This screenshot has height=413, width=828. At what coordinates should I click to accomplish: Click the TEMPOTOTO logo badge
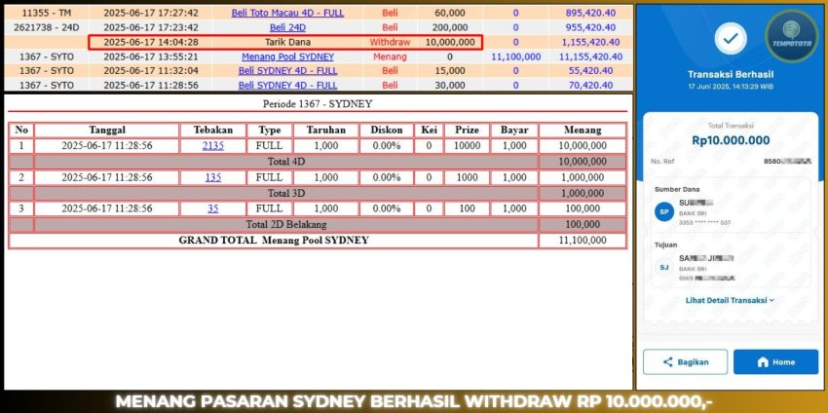point(791,36)
